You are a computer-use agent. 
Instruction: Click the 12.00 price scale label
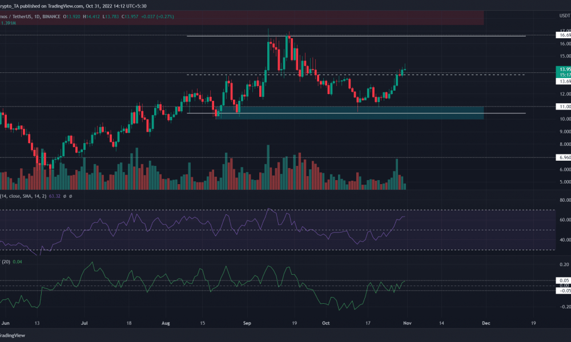click(565, 94)
